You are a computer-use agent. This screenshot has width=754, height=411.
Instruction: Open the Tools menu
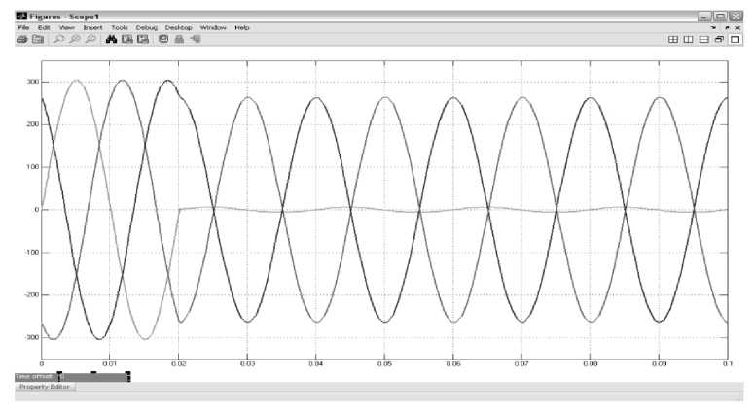pos(120,28)
